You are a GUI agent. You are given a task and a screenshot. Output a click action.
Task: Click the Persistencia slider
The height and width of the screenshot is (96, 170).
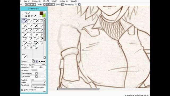pyautogui.click(x=39, y=85)
